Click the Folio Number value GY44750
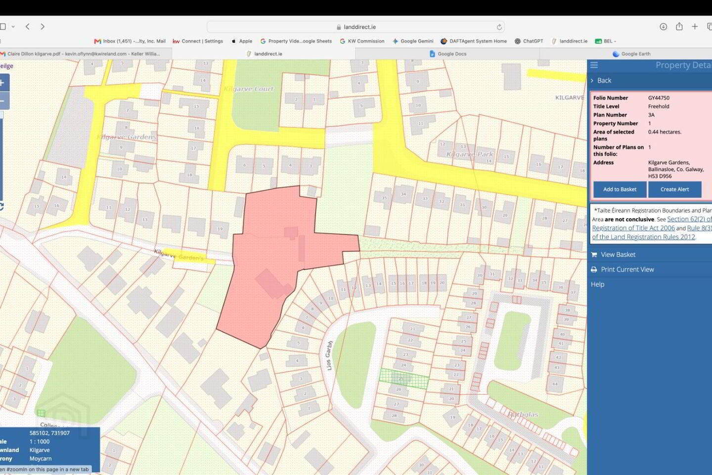The height and width of the screenshot is (475, 712). pyautogui.click(x=659, y=98)
